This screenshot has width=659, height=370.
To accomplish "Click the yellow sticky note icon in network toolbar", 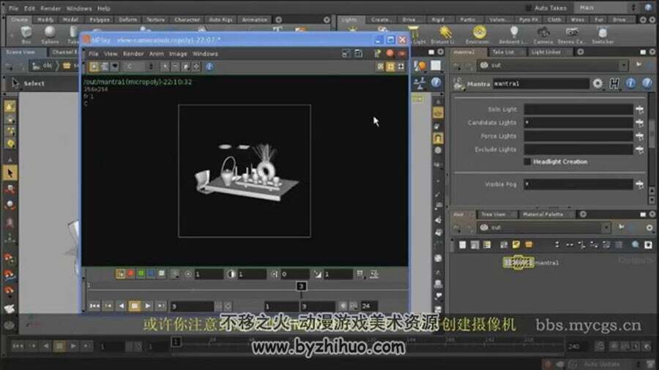I will pyautogui.click(x=515, y=244).
